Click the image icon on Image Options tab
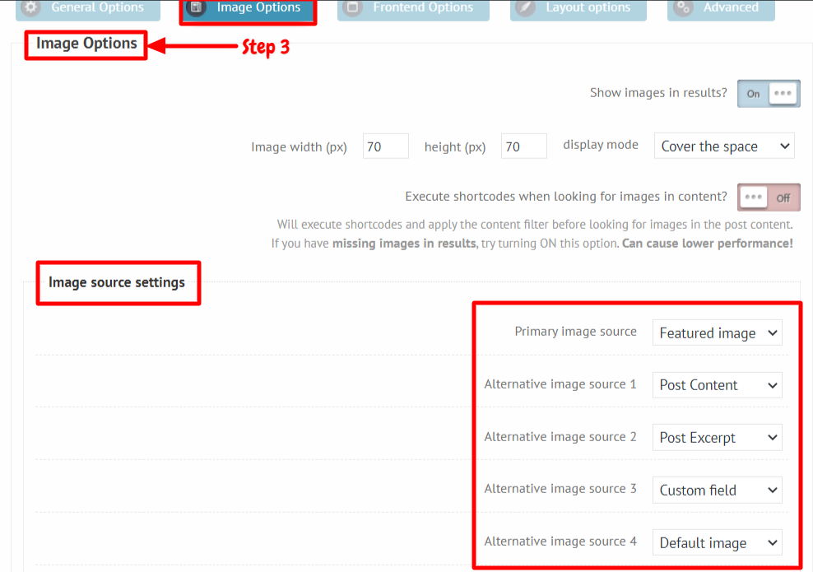The image size is (813, 572). tap(197, 7)
